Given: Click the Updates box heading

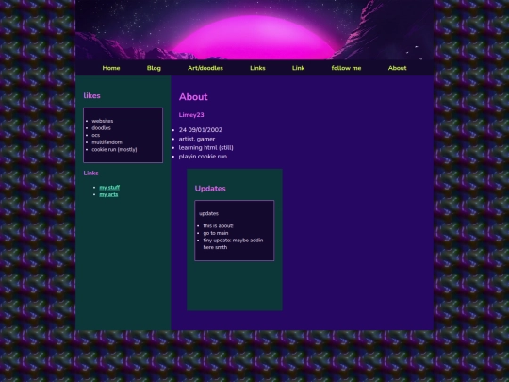Looking at the screenshot, I should point(210,189).
